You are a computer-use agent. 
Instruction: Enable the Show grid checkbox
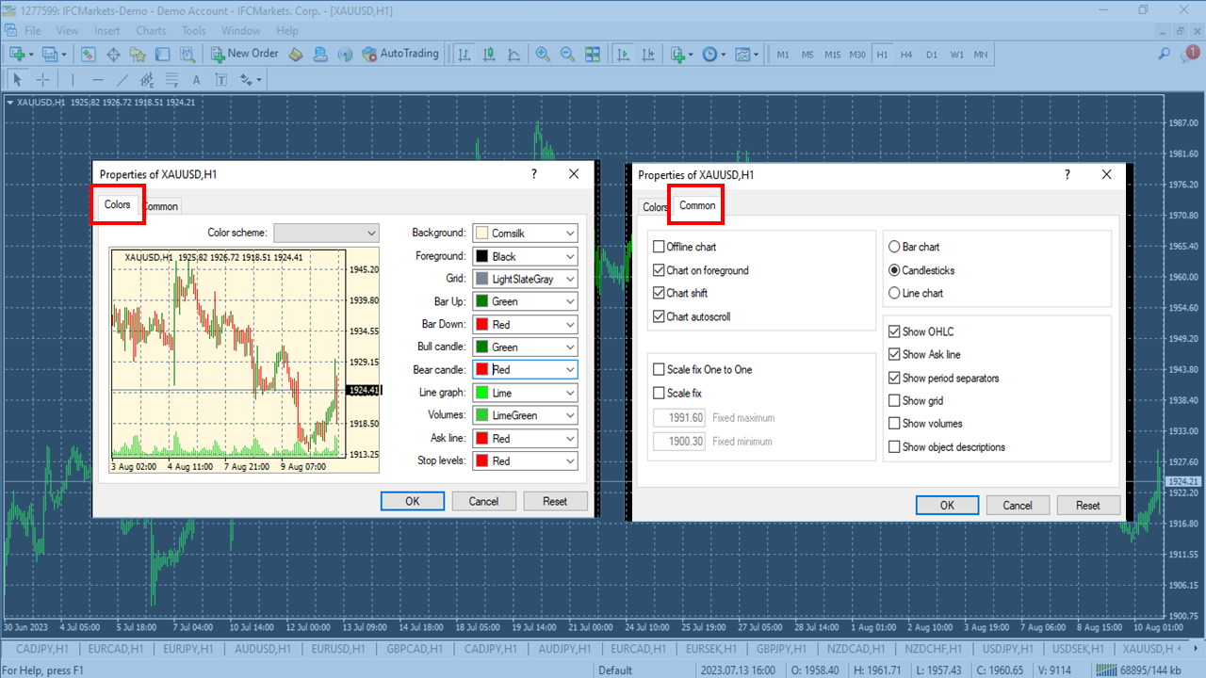coord(893,400)
